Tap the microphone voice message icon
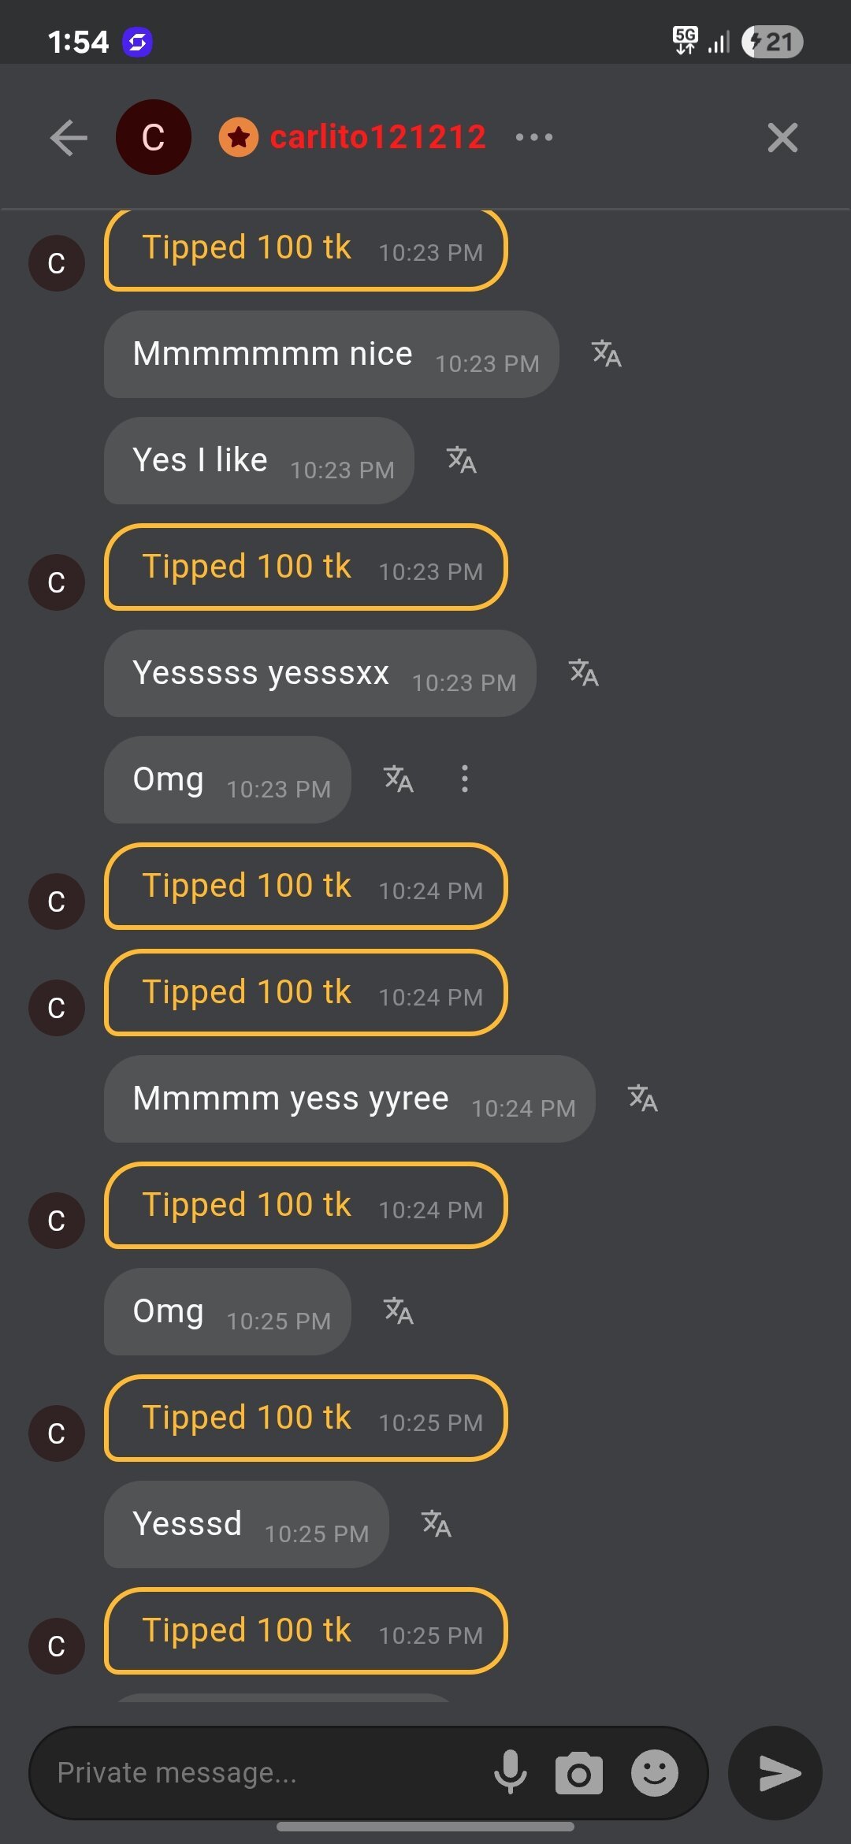This screenshot has height=1844, width=851. click(x=511, y=1773)
